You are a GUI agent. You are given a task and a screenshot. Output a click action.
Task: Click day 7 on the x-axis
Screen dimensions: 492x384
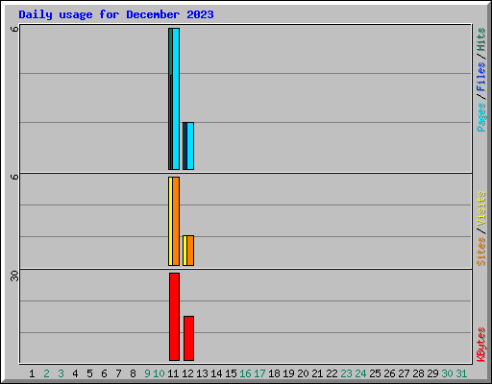(x=118, y=373)
